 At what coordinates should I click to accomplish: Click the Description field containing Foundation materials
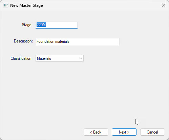[x=78, y=41]
